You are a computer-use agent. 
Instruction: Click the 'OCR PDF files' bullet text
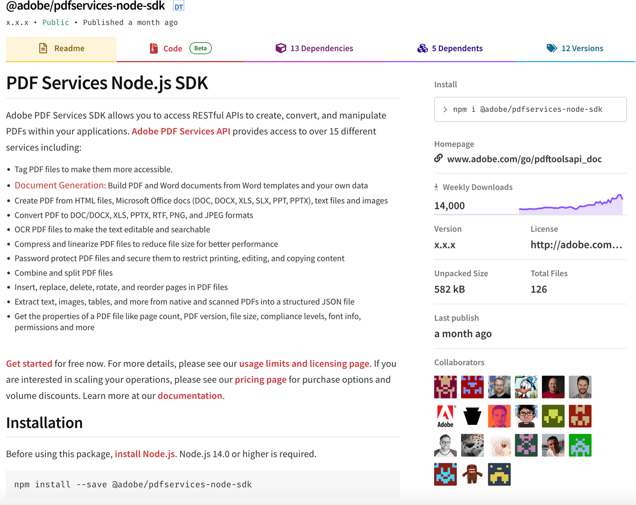(x=112, y=230)
